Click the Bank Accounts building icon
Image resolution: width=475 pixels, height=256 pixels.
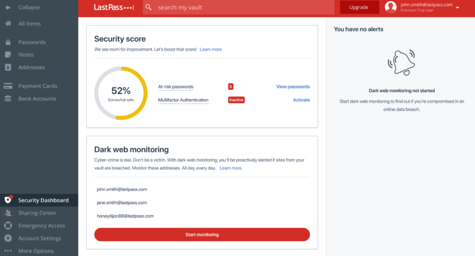click(8, 98)
